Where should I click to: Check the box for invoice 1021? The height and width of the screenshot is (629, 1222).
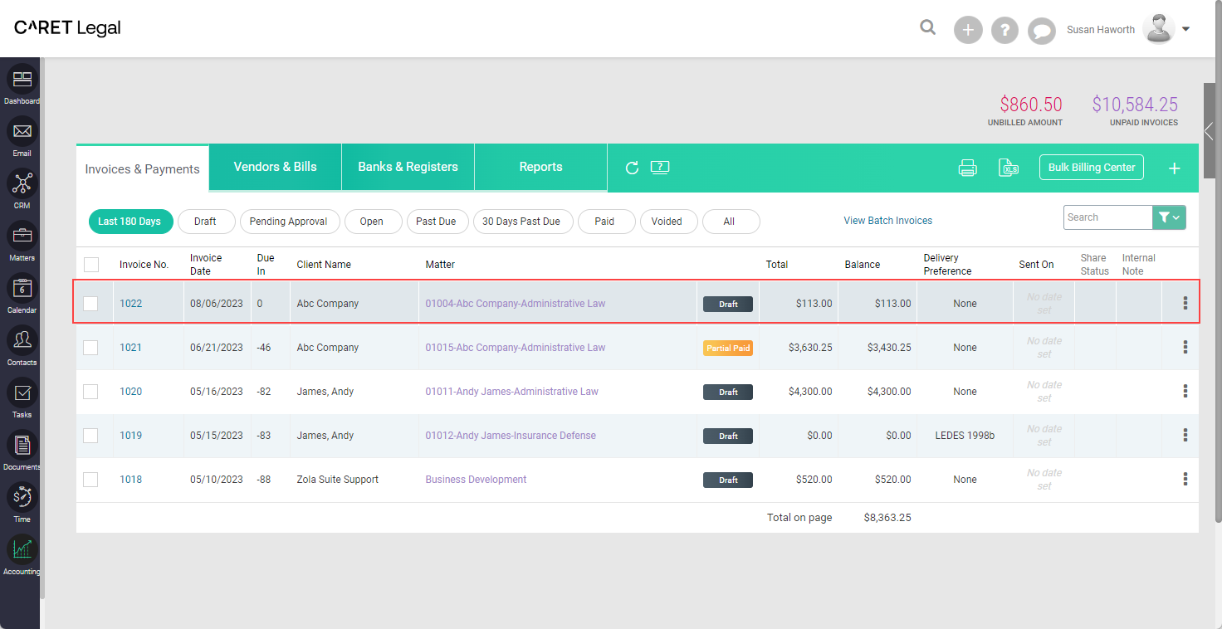tap(90, 348)
